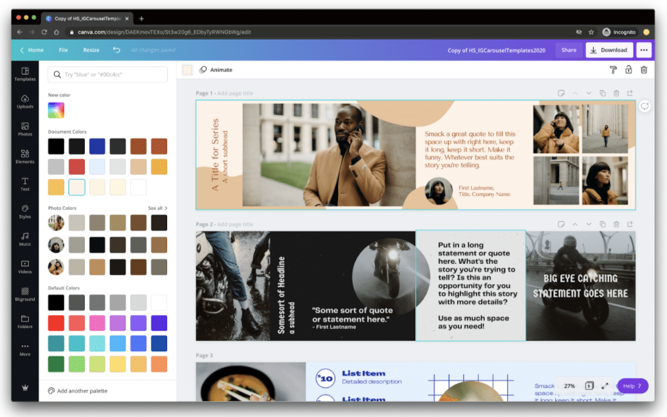Image resolution: width=667 pixels, height=417 pixels.
Task: Click the undo arrow in header
Action: pyautogui.click(x=116, y=50)
